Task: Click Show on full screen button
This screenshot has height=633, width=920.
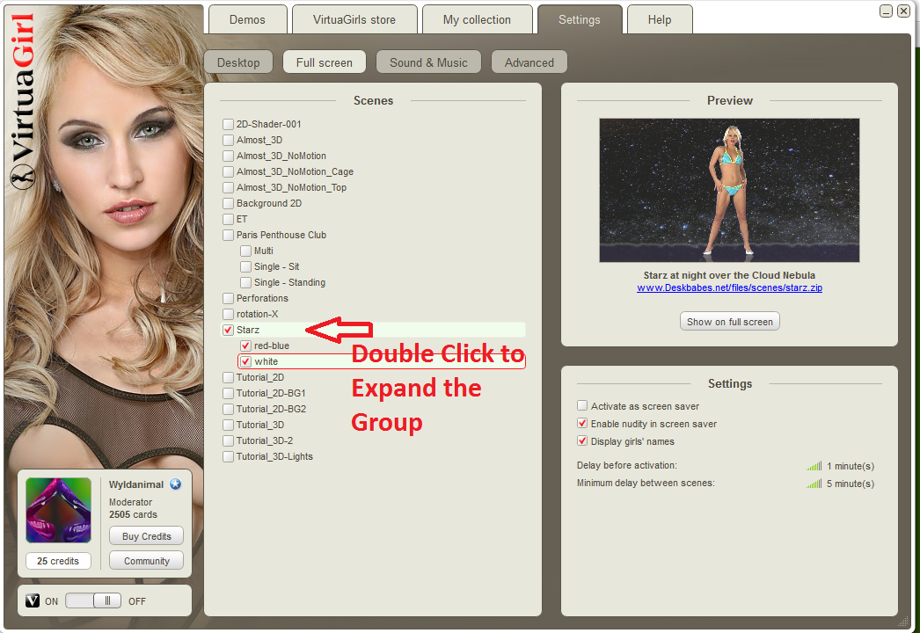Action: point(729,322)
